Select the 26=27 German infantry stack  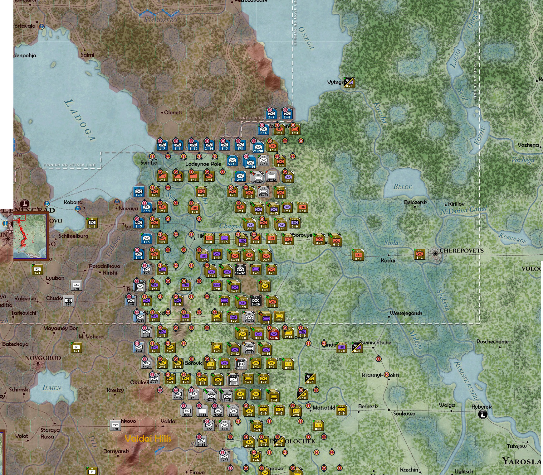pos(211,396)
